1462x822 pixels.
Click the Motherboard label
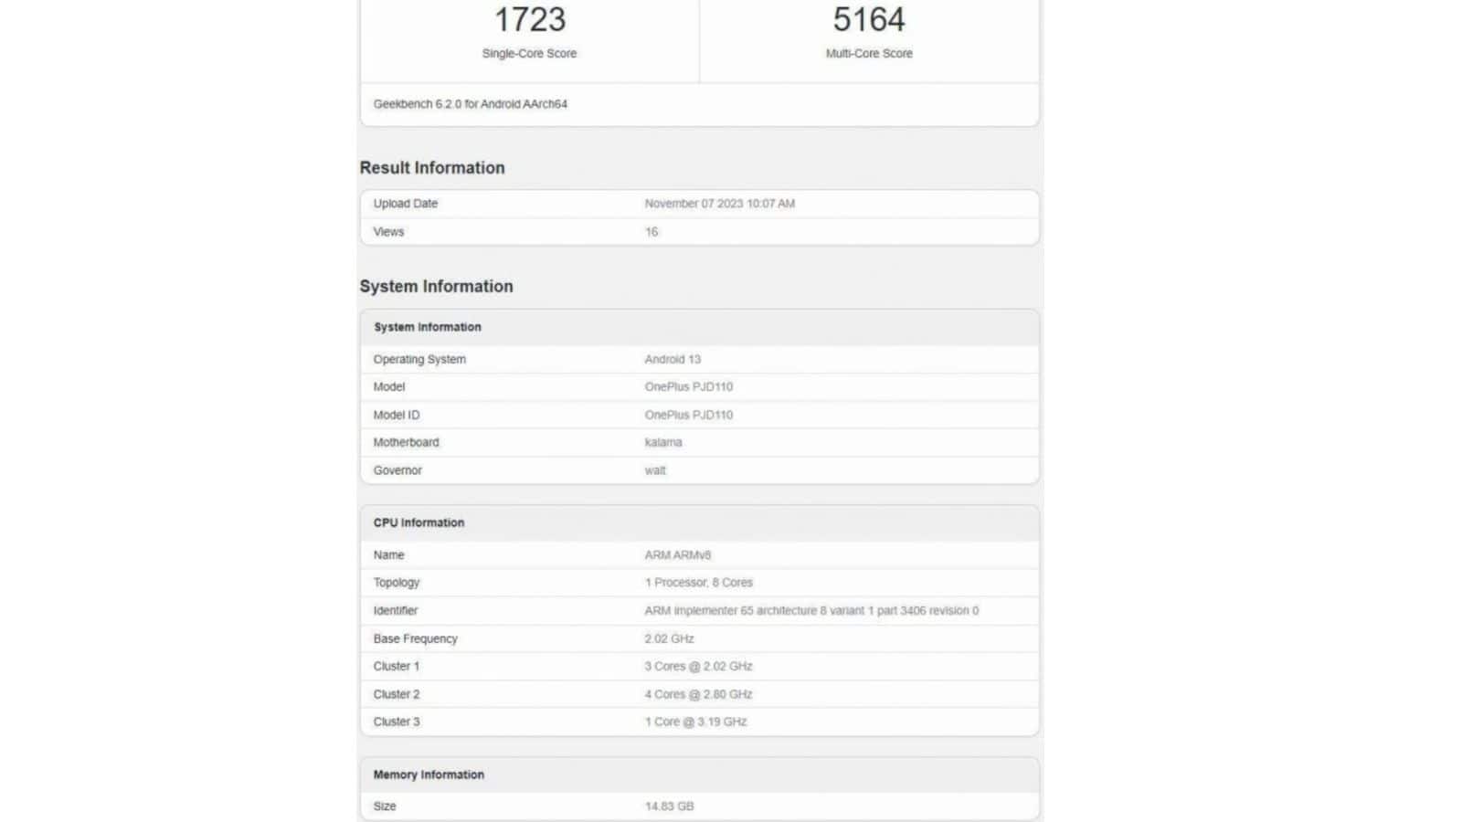tap(406, 442)
